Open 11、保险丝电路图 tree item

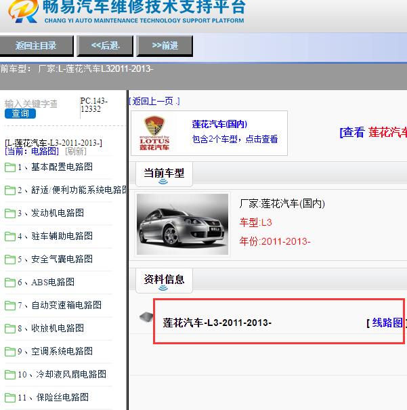tap(53, 397)
